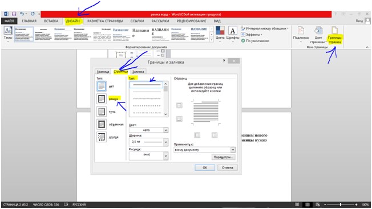The image size is (372, 209).
Task: Save the document via floppy icon
Action: [x=14, y=14]
